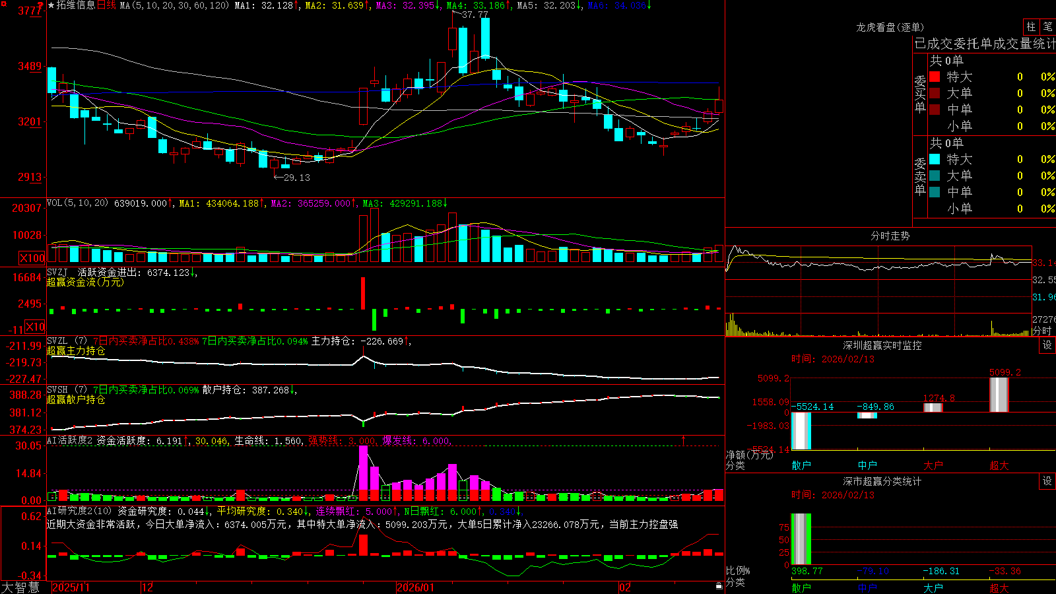Open the MA(5,10,20,30,60,120) indicator parameters
The width and height of the screenshot is (1056, 594).
(x=174, y=5)
